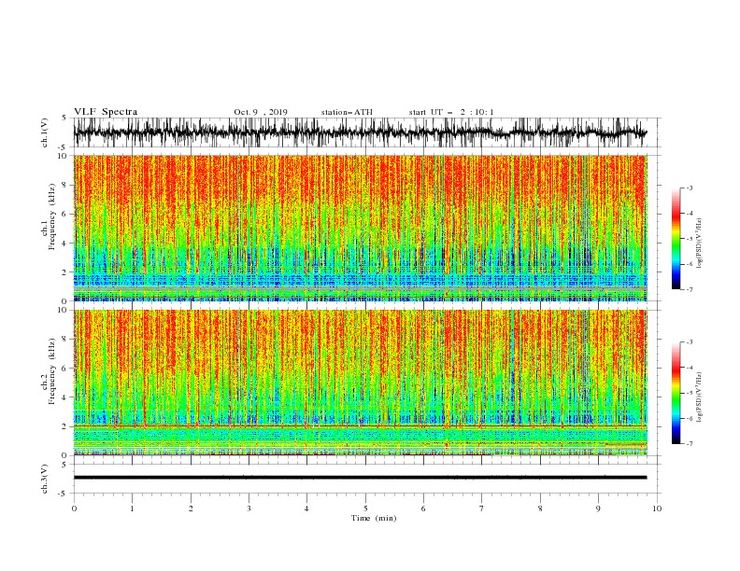Click the time axis tick label '5'

pyautogui.click(x=365, y=508)
